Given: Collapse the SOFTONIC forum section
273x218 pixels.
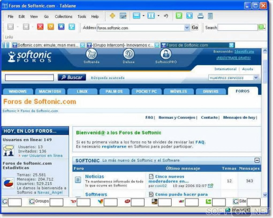Looking at the screenshot, I should [257, 160].
